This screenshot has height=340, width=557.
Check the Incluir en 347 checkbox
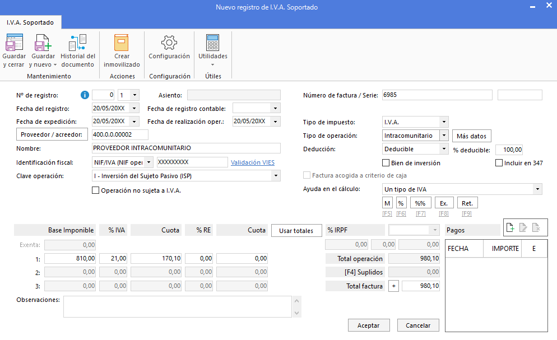[499, 163]
